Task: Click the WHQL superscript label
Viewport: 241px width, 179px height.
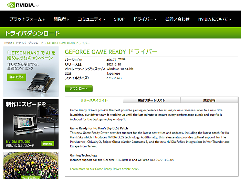Action: pyautogui.click(x=122, y=59)
